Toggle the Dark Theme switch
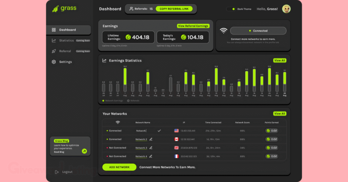 pyautogui.click(x=231, y=9)
